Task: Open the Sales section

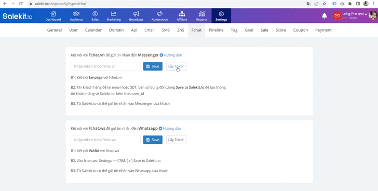Action: (x=95, y=16)
